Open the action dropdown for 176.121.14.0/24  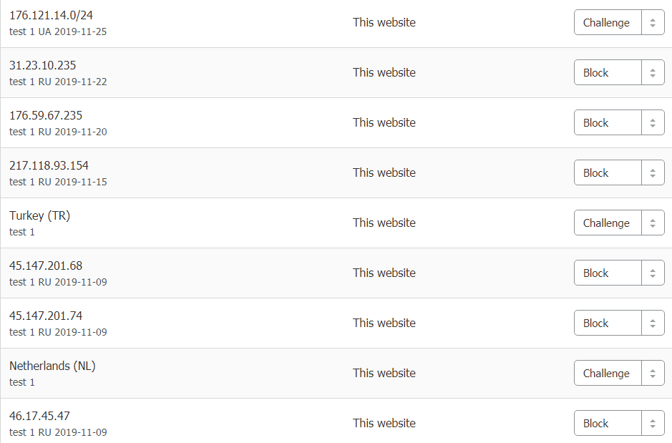[x=608, y=23]
